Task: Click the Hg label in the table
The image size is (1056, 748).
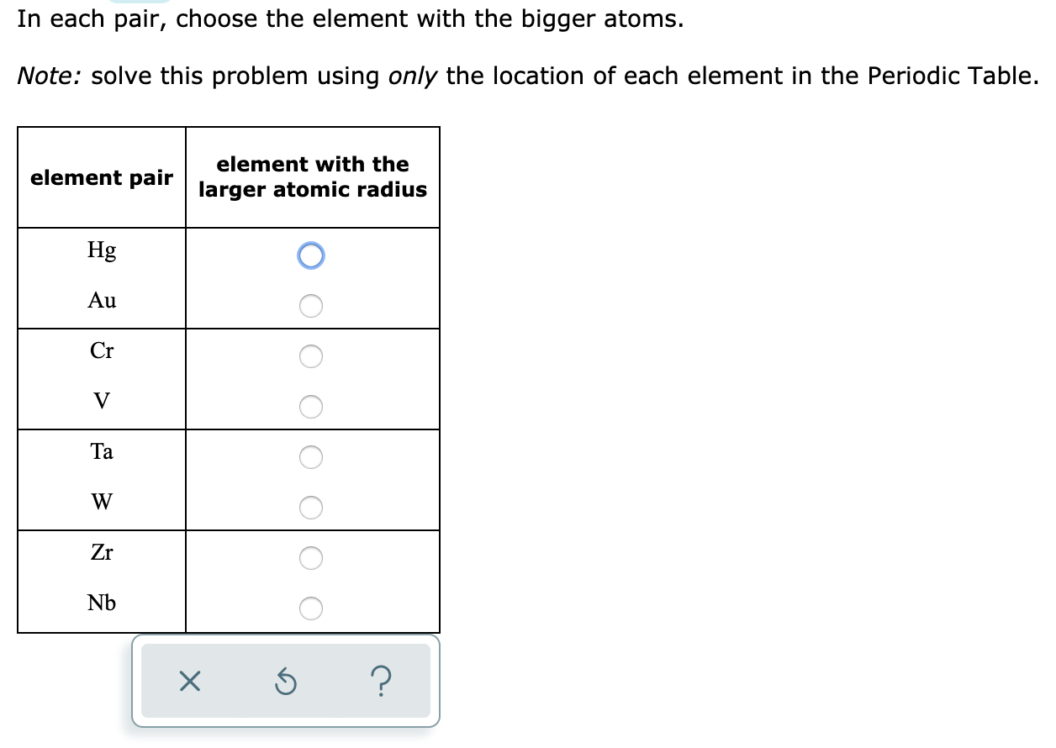Action: pyautogui.click(x=101, y=250)
